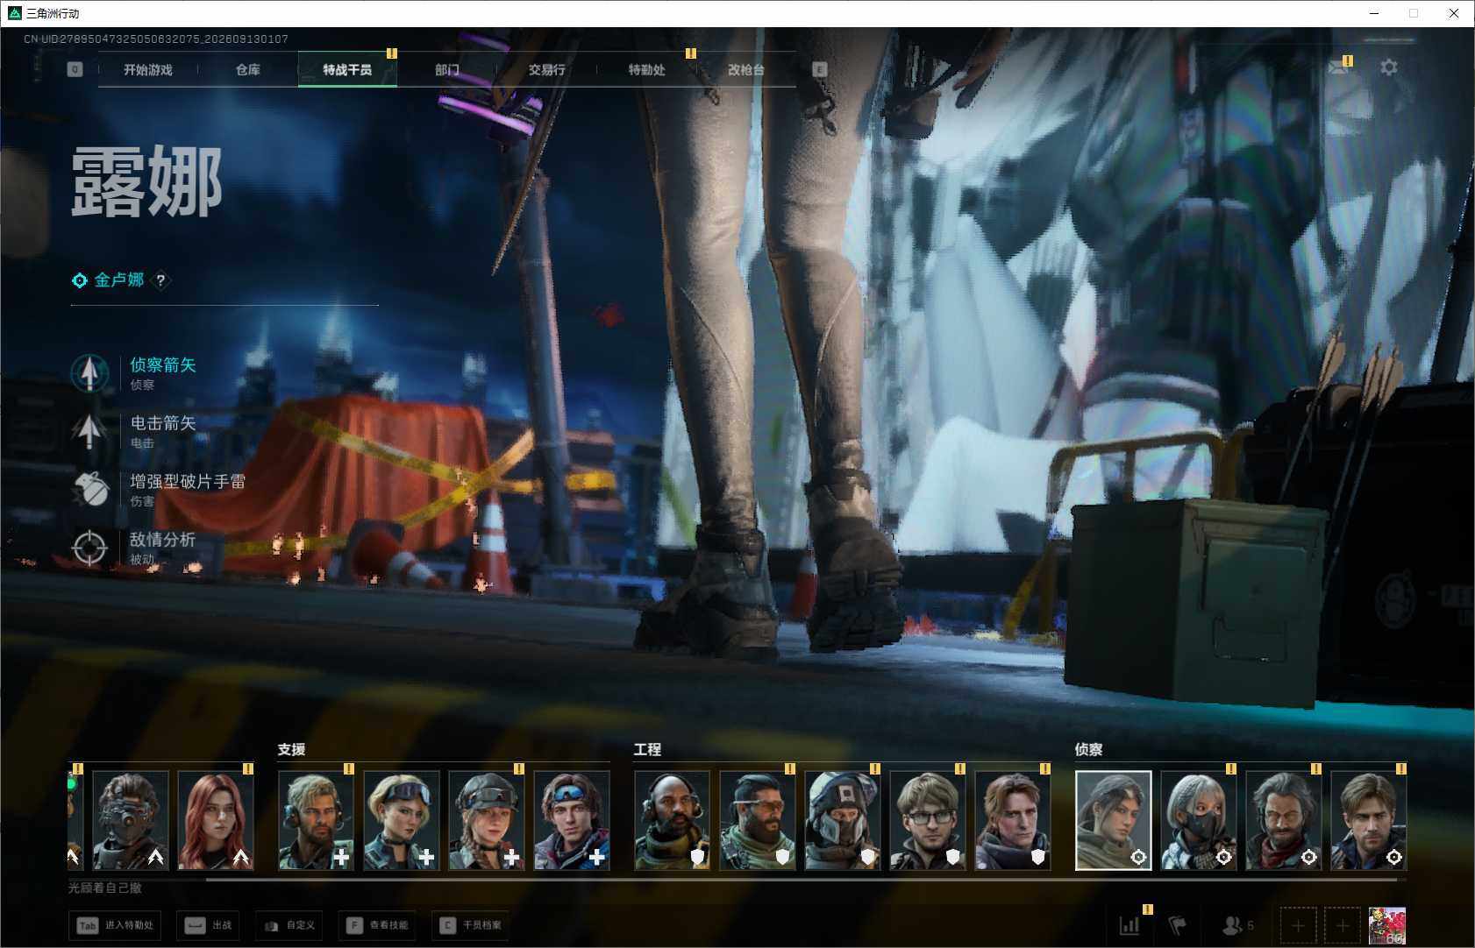Click the 金卢娜 name label
Image resolution: width=1475 pixels, height=948 pixels.
pyautogui.click(x=119, y=280)
